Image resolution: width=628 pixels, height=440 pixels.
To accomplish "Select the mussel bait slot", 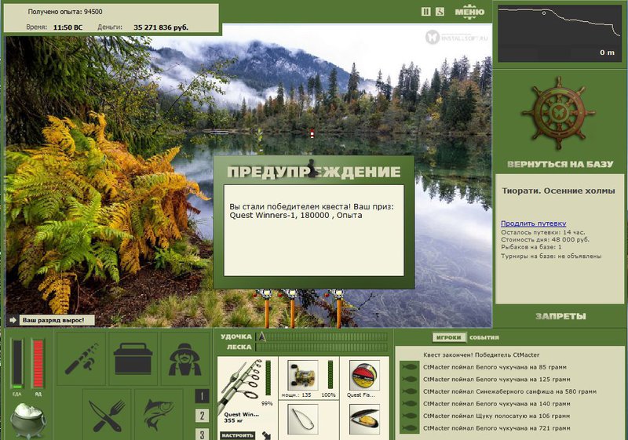I will [364, 419].
